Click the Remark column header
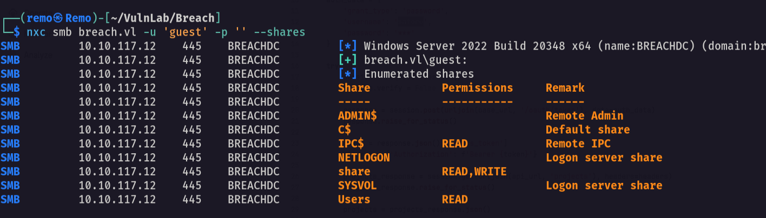 pos(565,87)
